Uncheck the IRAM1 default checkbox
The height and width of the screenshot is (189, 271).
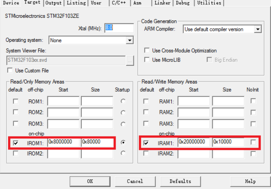146,143
